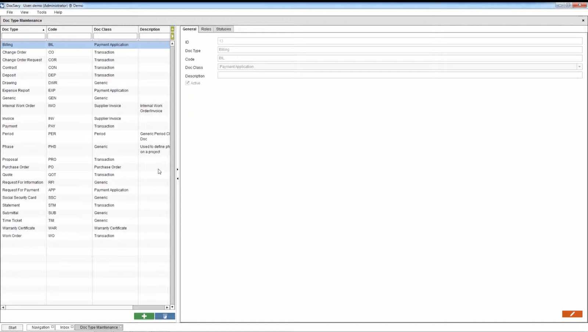Toggle the Active checkbox
The width and height of the screenshot is (588, 332).
(x=187, y=83)
